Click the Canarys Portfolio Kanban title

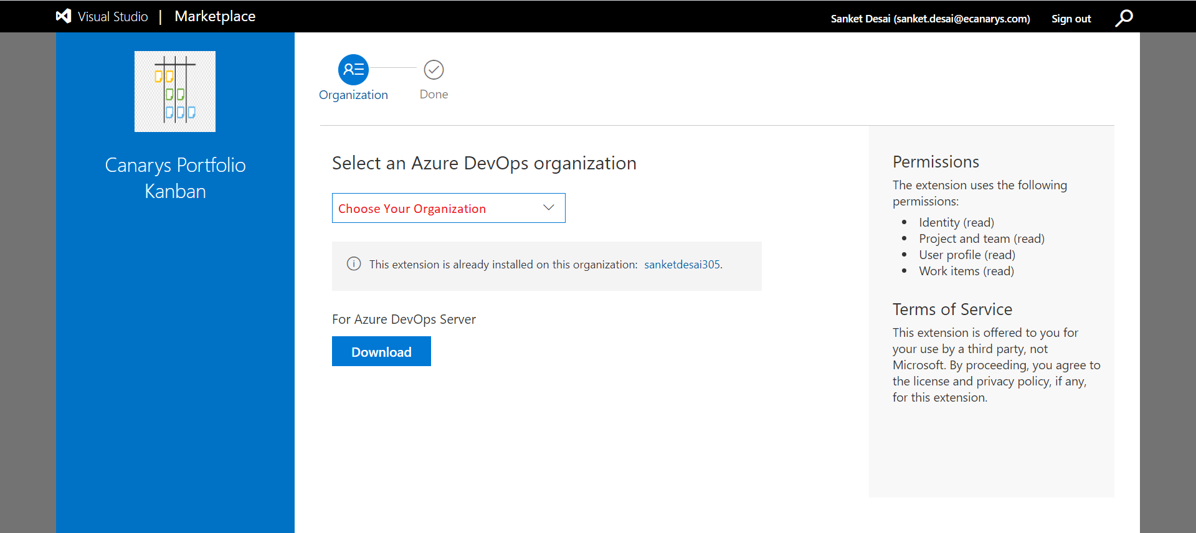tap(175, 178)
